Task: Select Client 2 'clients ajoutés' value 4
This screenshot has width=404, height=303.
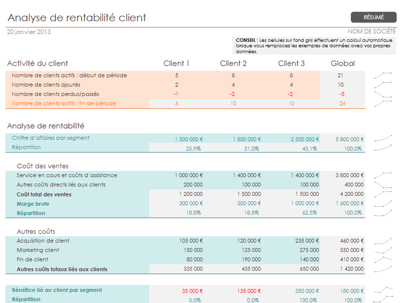Action: [233, 85]
